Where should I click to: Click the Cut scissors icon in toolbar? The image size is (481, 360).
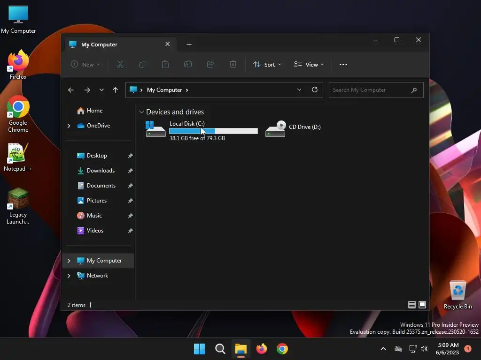point(120,64)
